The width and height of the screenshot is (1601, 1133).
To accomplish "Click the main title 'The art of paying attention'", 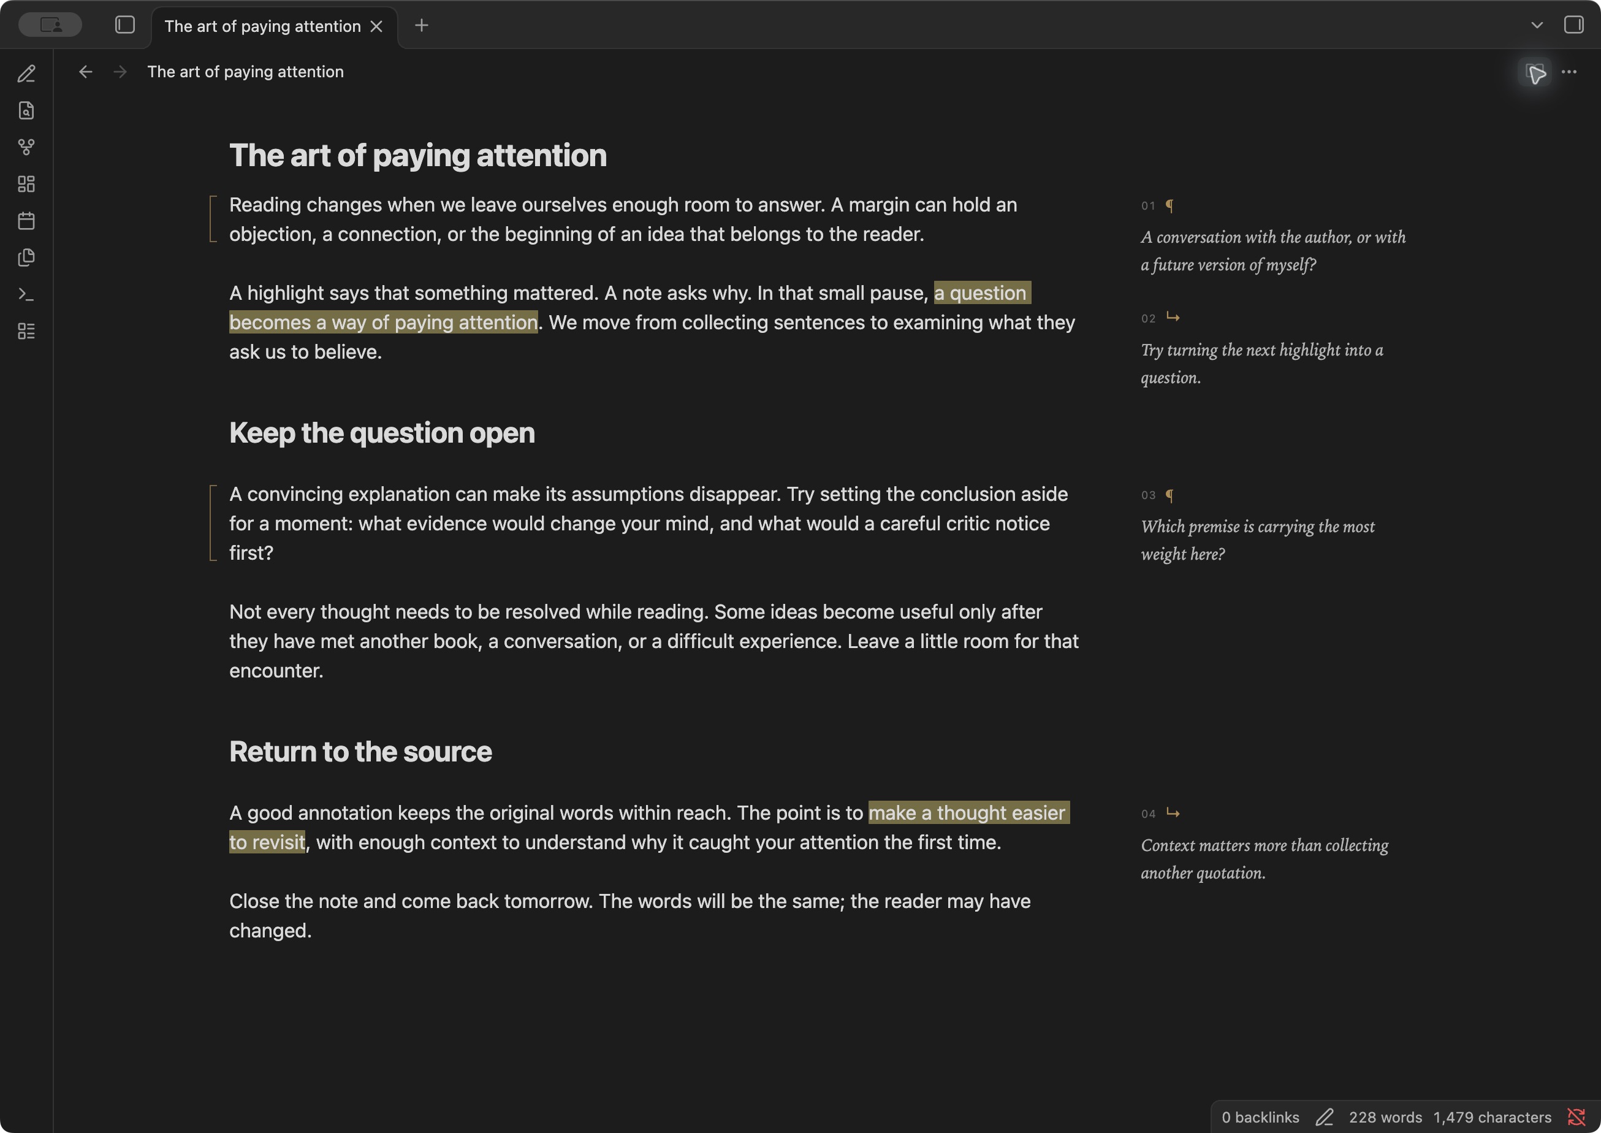I will [419, 156].
